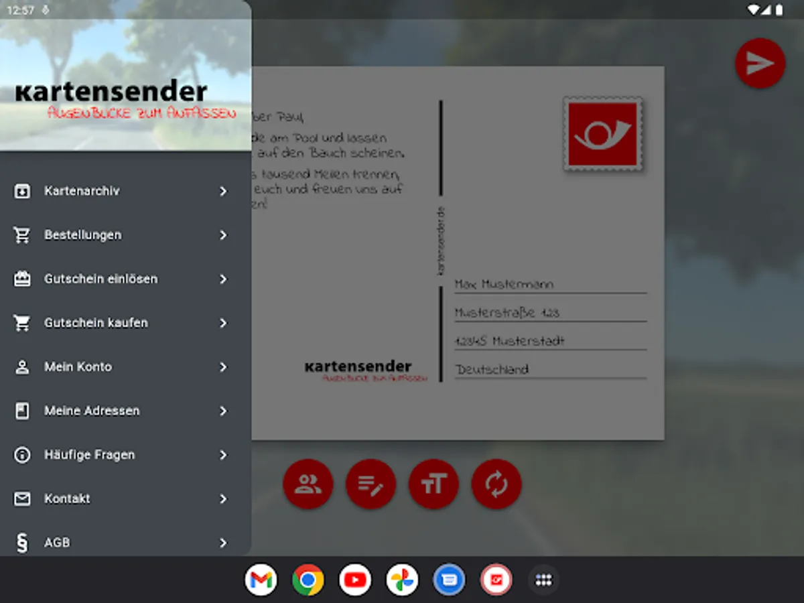The image size is (804, 603).
Task: Open the red screen recorder dock app
Action: (496, 580)
